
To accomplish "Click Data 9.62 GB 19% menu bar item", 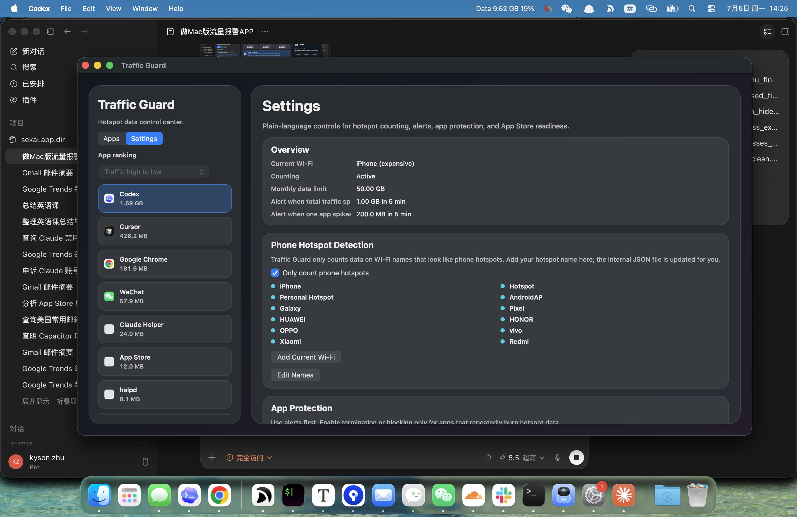I will tap(505, 9).
